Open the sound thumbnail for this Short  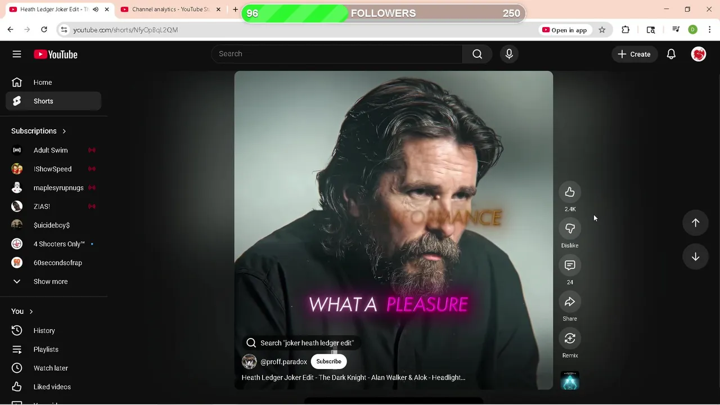[570, 380]
